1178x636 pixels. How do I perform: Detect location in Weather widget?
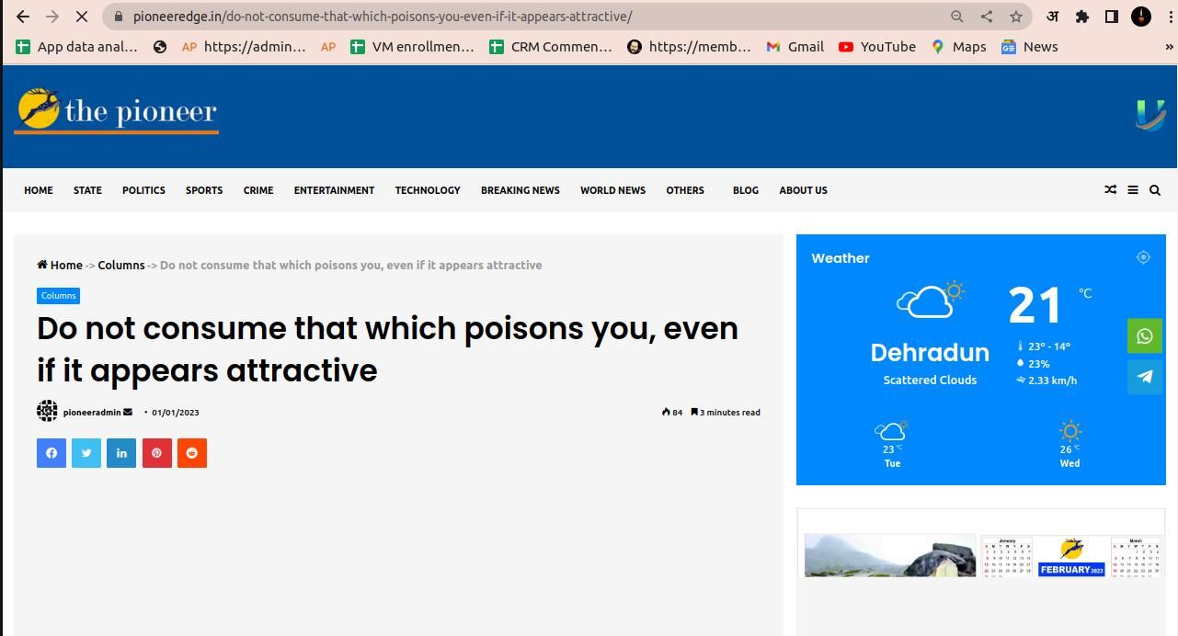pyautogui.click(x=1143, y=258)
